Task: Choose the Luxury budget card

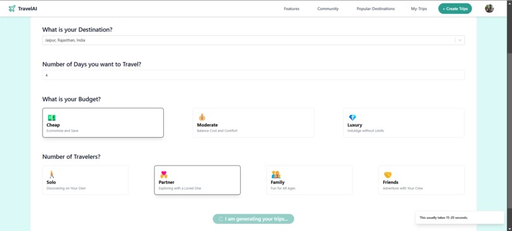Action: tap(404, 122)
